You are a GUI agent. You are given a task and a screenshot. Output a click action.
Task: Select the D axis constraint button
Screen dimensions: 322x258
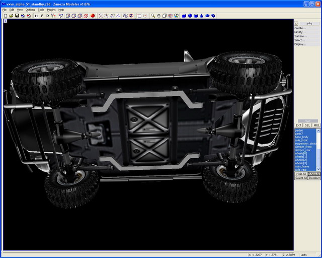48,16
